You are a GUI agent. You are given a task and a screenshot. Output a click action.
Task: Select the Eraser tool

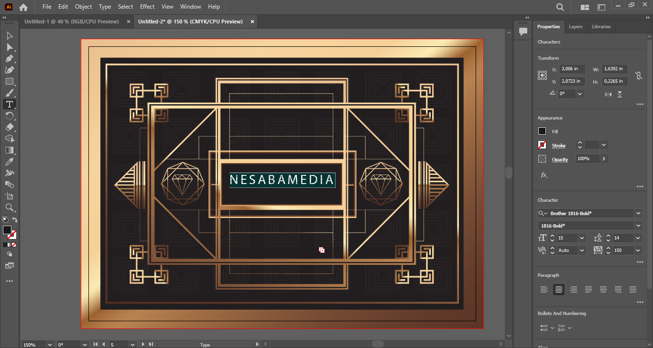[x=9, y=127]
